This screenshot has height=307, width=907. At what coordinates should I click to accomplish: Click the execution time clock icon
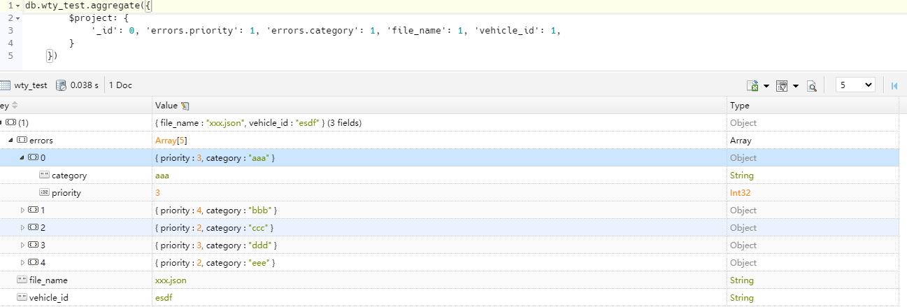(61, 85)
